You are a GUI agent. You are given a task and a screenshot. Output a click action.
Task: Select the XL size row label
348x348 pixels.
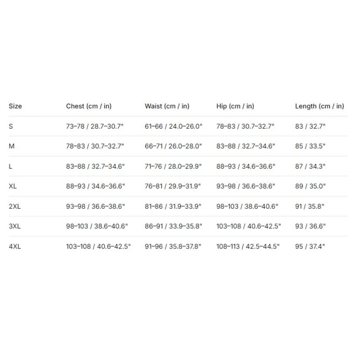coord(13,186)
